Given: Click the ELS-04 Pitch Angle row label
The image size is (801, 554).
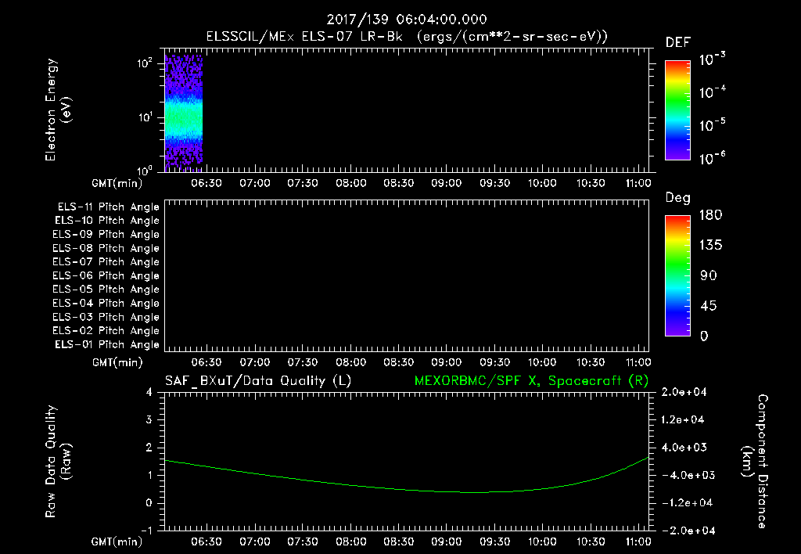Looking at the screenshot, I should click(x=106, y=303).
